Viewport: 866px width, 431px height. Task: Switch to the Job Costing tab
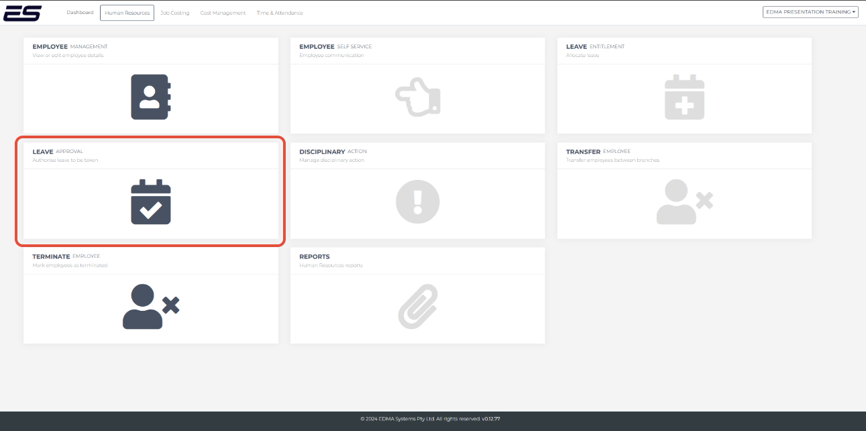point(174,13)
